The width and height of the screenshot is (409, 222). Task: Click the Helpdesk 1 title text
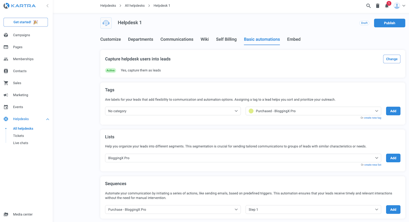(129, 23)
